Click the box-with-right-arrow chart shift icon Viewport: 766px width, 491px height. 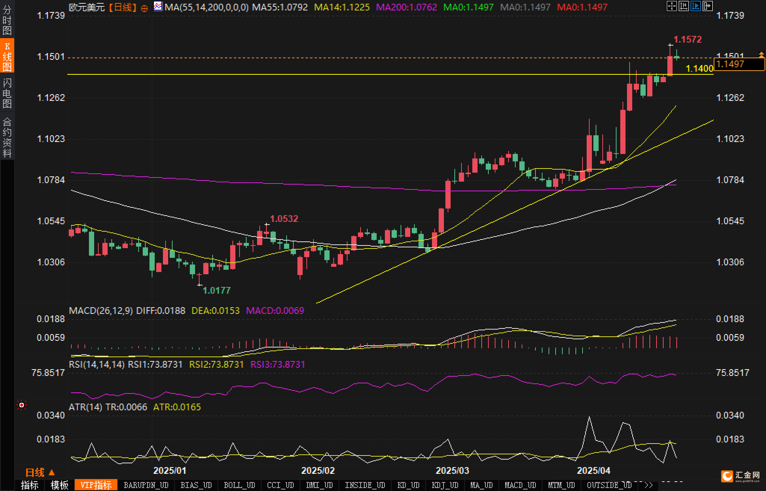[707, 6]
